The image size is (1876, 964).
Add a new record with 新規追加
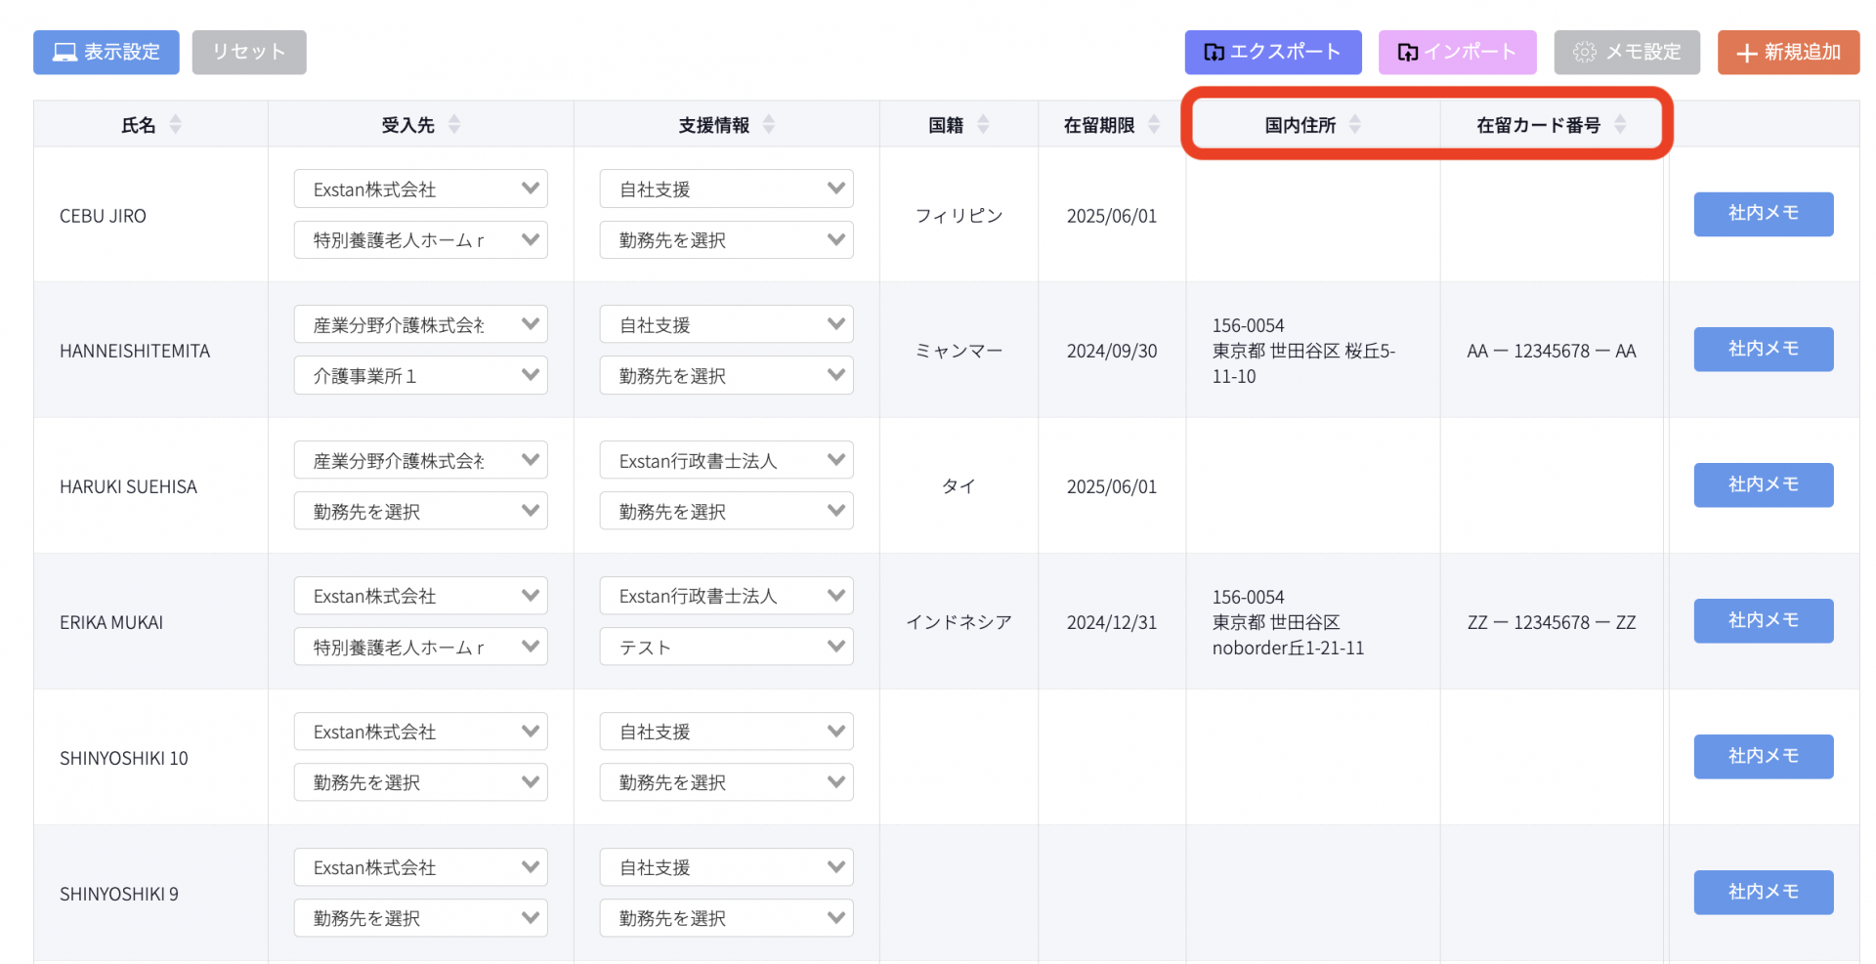1788,52
